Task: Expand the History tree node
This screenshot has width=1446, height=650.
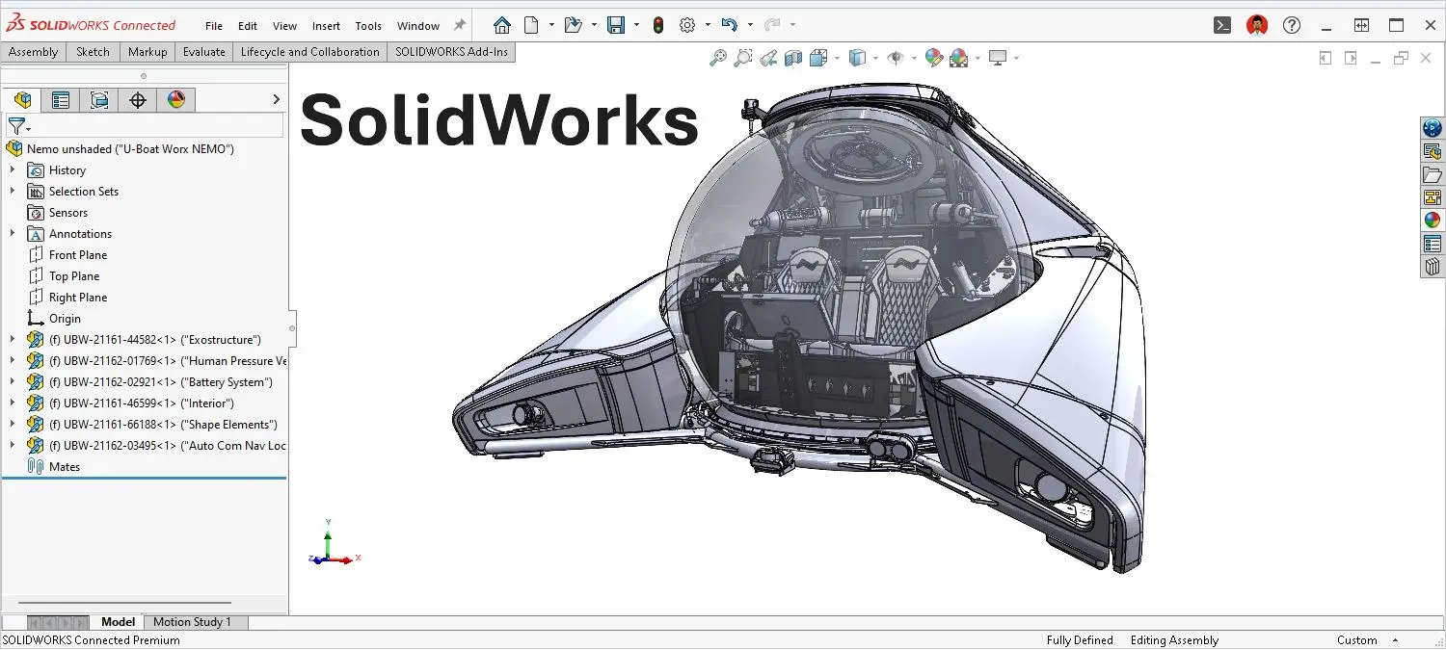Action: point(13,169)
